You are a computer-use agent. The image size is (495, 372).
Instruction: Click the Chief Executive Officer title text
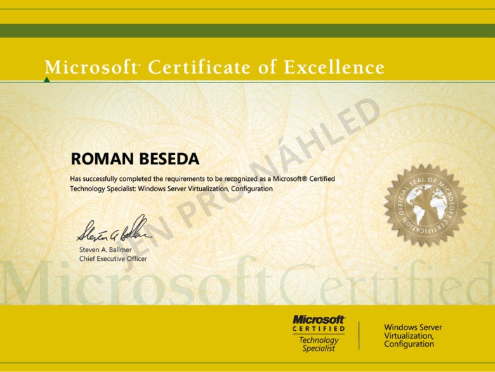[113, 259]
